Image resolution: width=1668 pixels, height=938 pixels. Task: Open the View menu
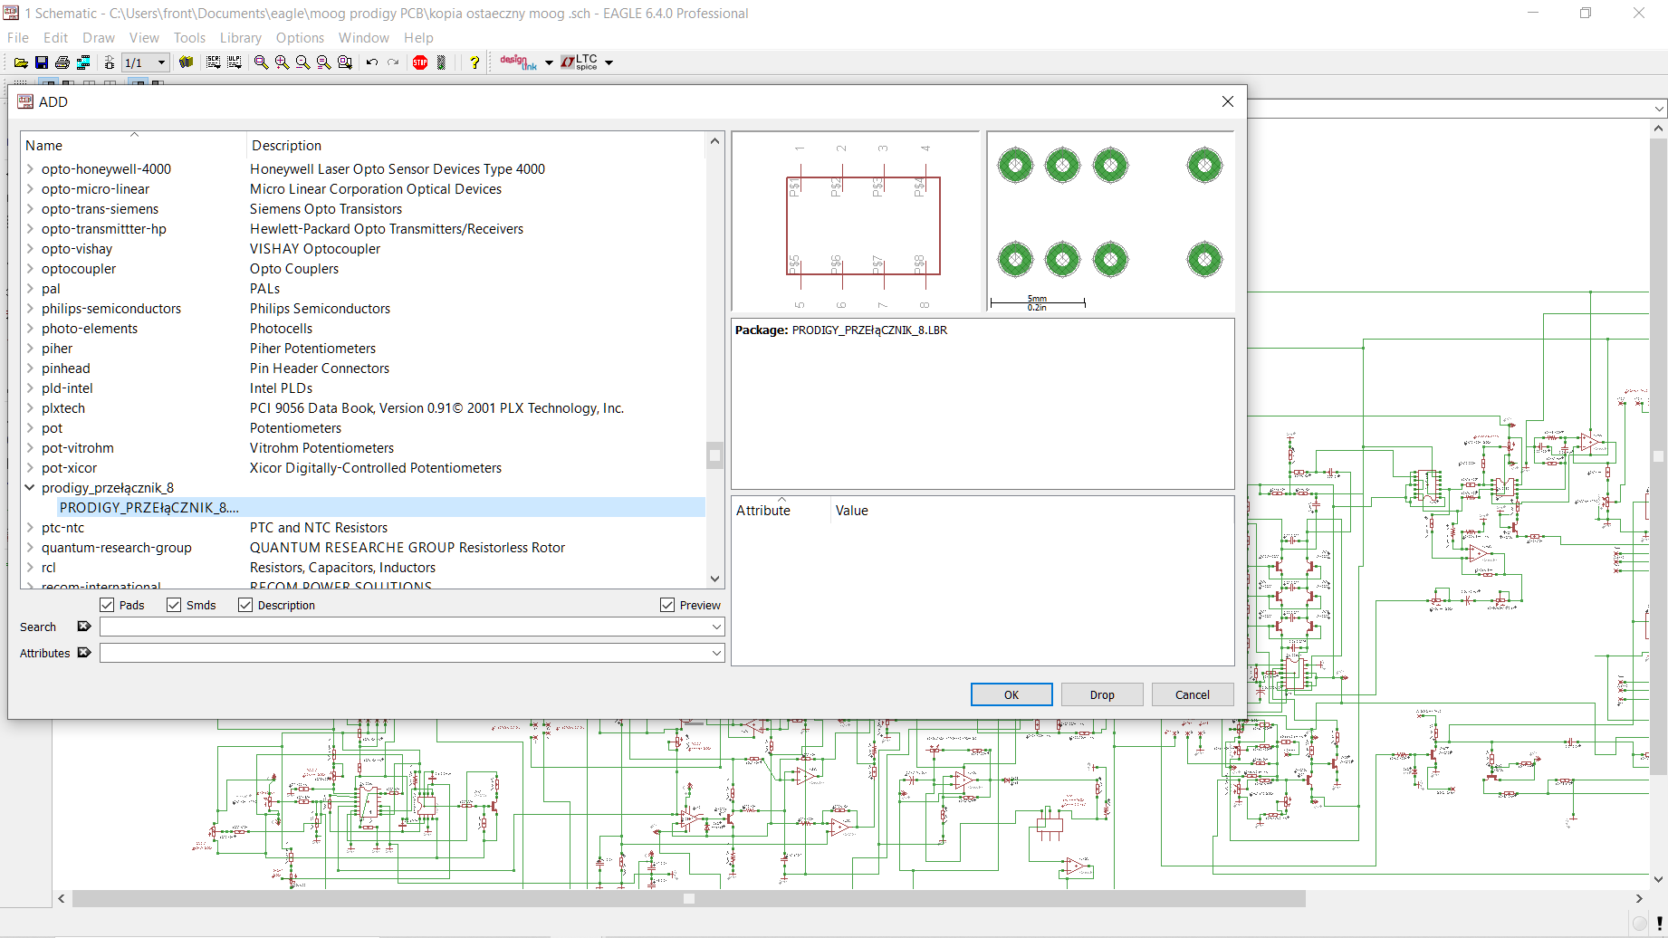click(144, 38)
